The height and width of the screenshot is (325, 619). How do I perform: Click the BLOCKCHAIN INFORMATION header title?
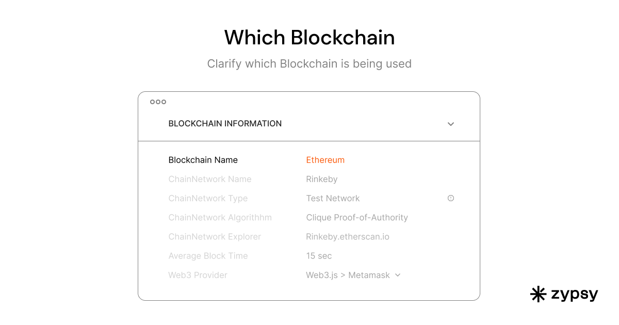(225, 124)
